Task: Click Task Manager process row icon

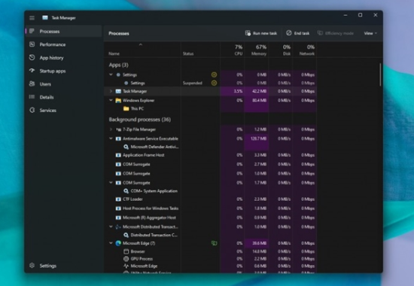Action: (x=118, y=91)
